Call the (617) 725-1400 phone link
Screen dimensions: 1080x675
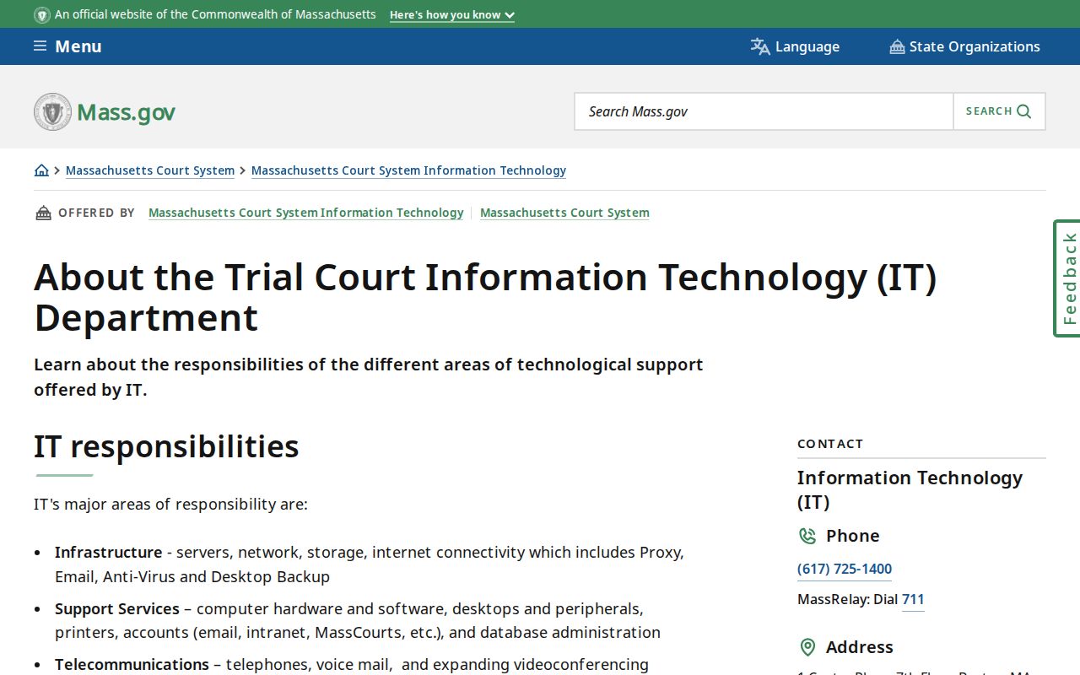pyautogui.click(x=845, y=569)
